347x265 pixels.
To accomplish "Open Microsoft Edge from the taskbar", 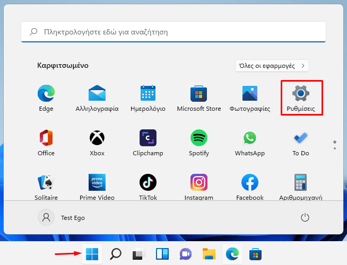I will 232,254.
